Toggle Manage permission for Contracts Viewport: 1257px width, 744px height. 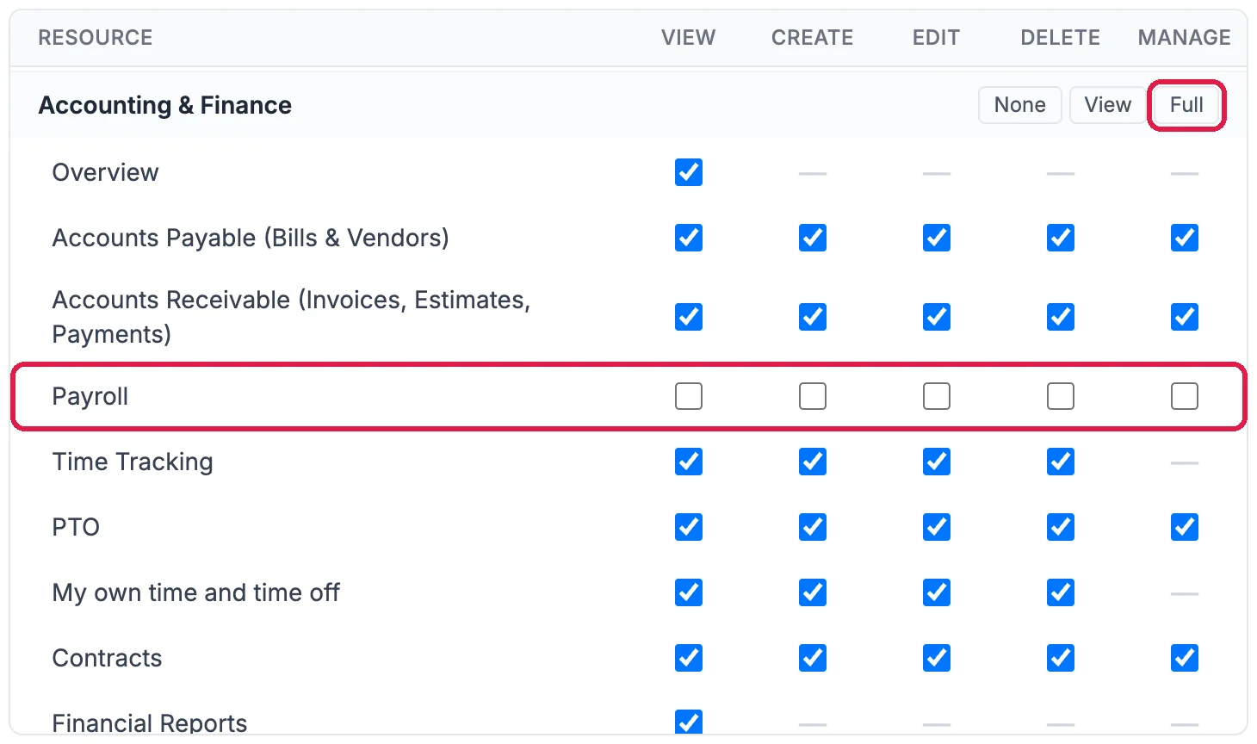pos(1185,658)
